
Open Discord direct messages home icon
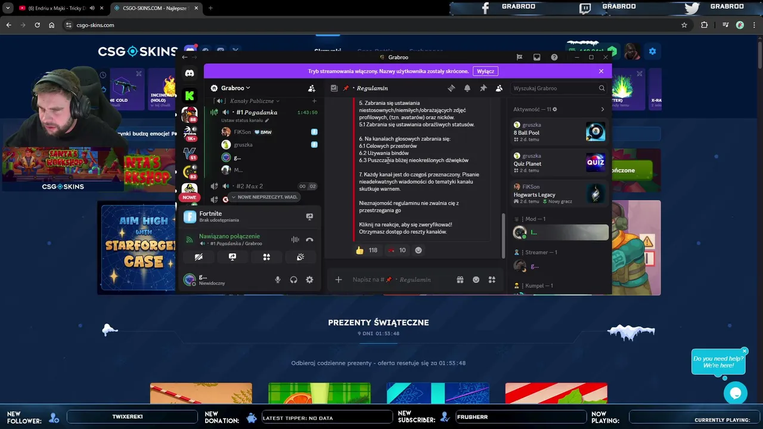coord(190,73)
